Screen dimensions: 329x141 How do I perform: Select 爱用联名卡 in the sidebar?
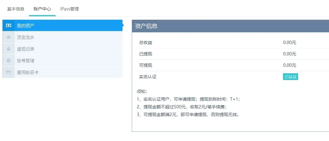28,72
